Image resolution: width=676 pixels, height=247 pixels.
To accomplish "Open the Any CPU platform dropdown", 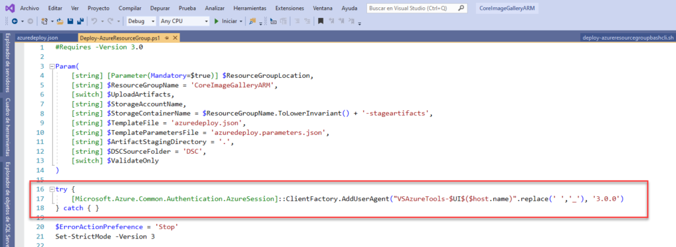I will point(184,21).
